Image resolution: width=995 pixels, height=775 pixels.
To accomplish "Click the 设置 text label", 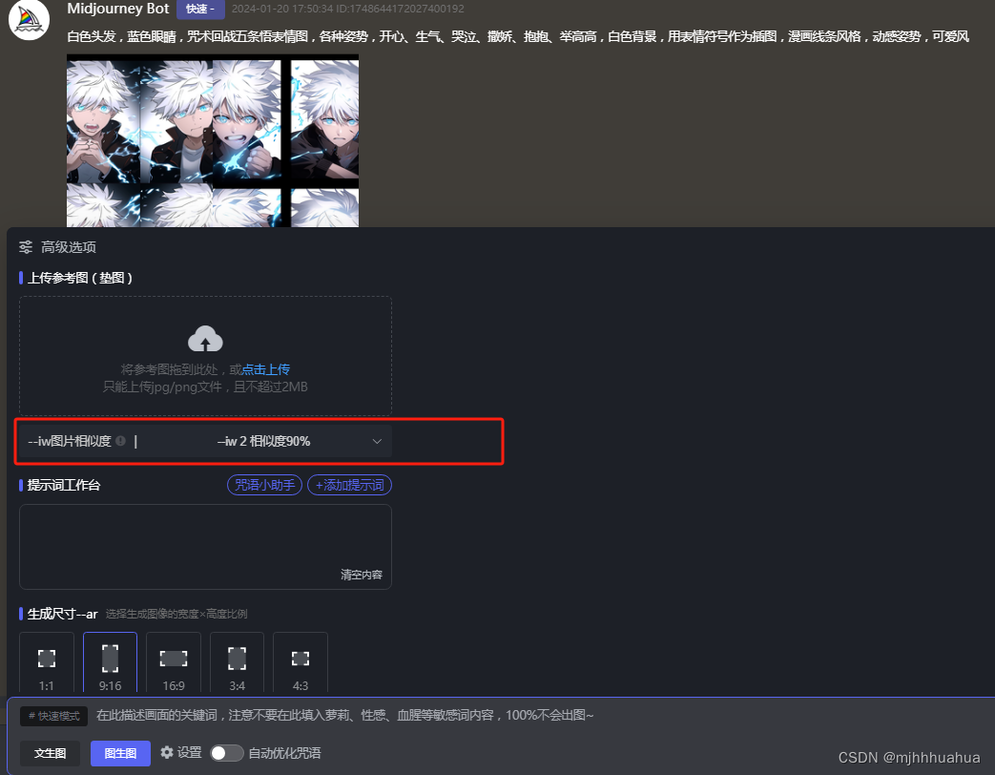I will 189,753.
